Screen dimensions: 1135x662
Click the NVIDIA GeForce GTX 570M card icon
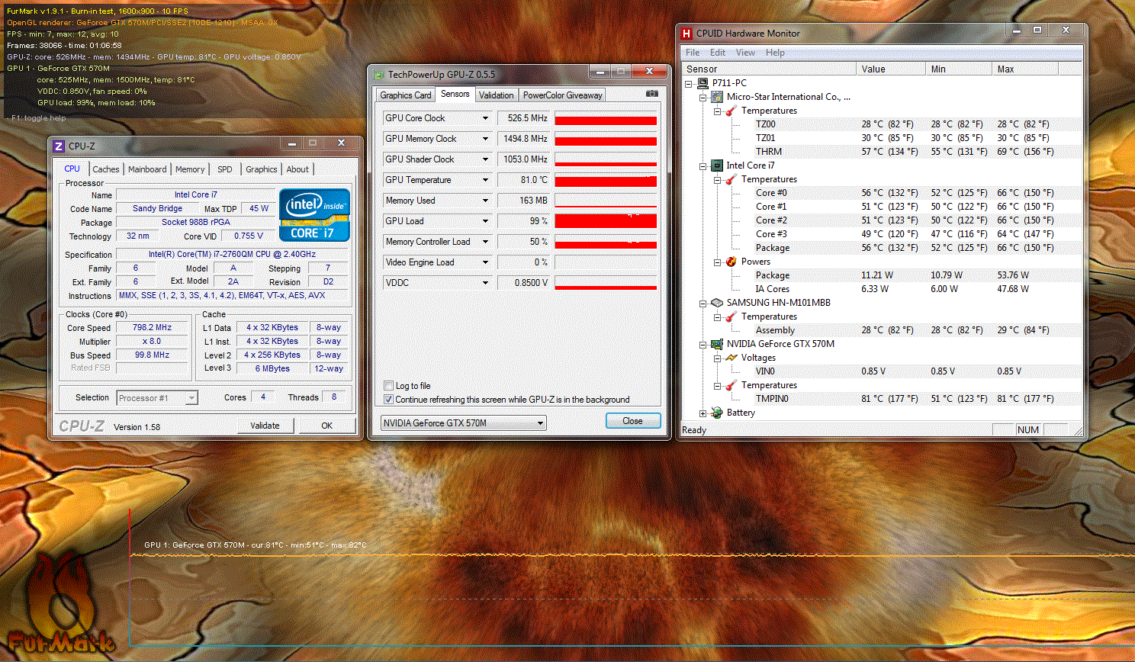tap(717, 344)
